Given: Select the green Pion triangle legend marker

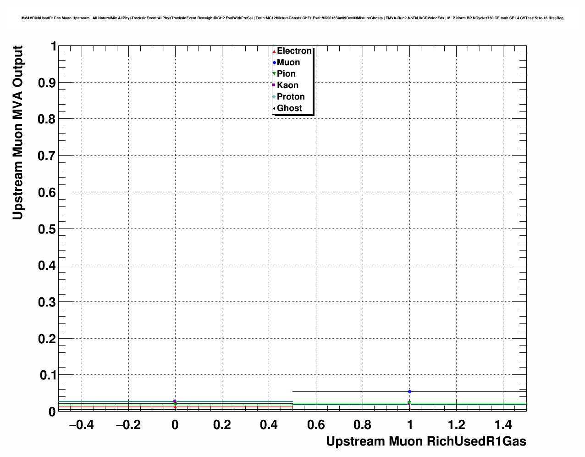Looking at the screenshot, I should pos(274,74).
